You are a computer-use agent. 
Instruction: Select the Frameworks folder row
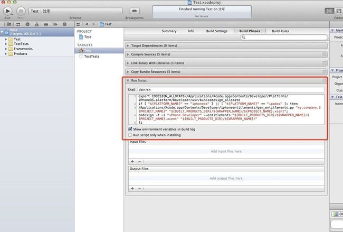pos(37,49)
